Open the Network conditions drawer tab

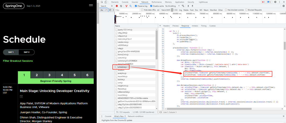tap(136, 116)
